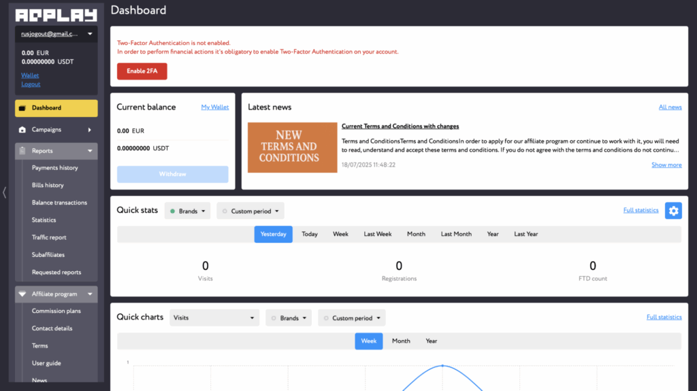Open the New Terms and Conditions thumbnail
Viewport: 697px width, 391px height.
coord(292,148)
